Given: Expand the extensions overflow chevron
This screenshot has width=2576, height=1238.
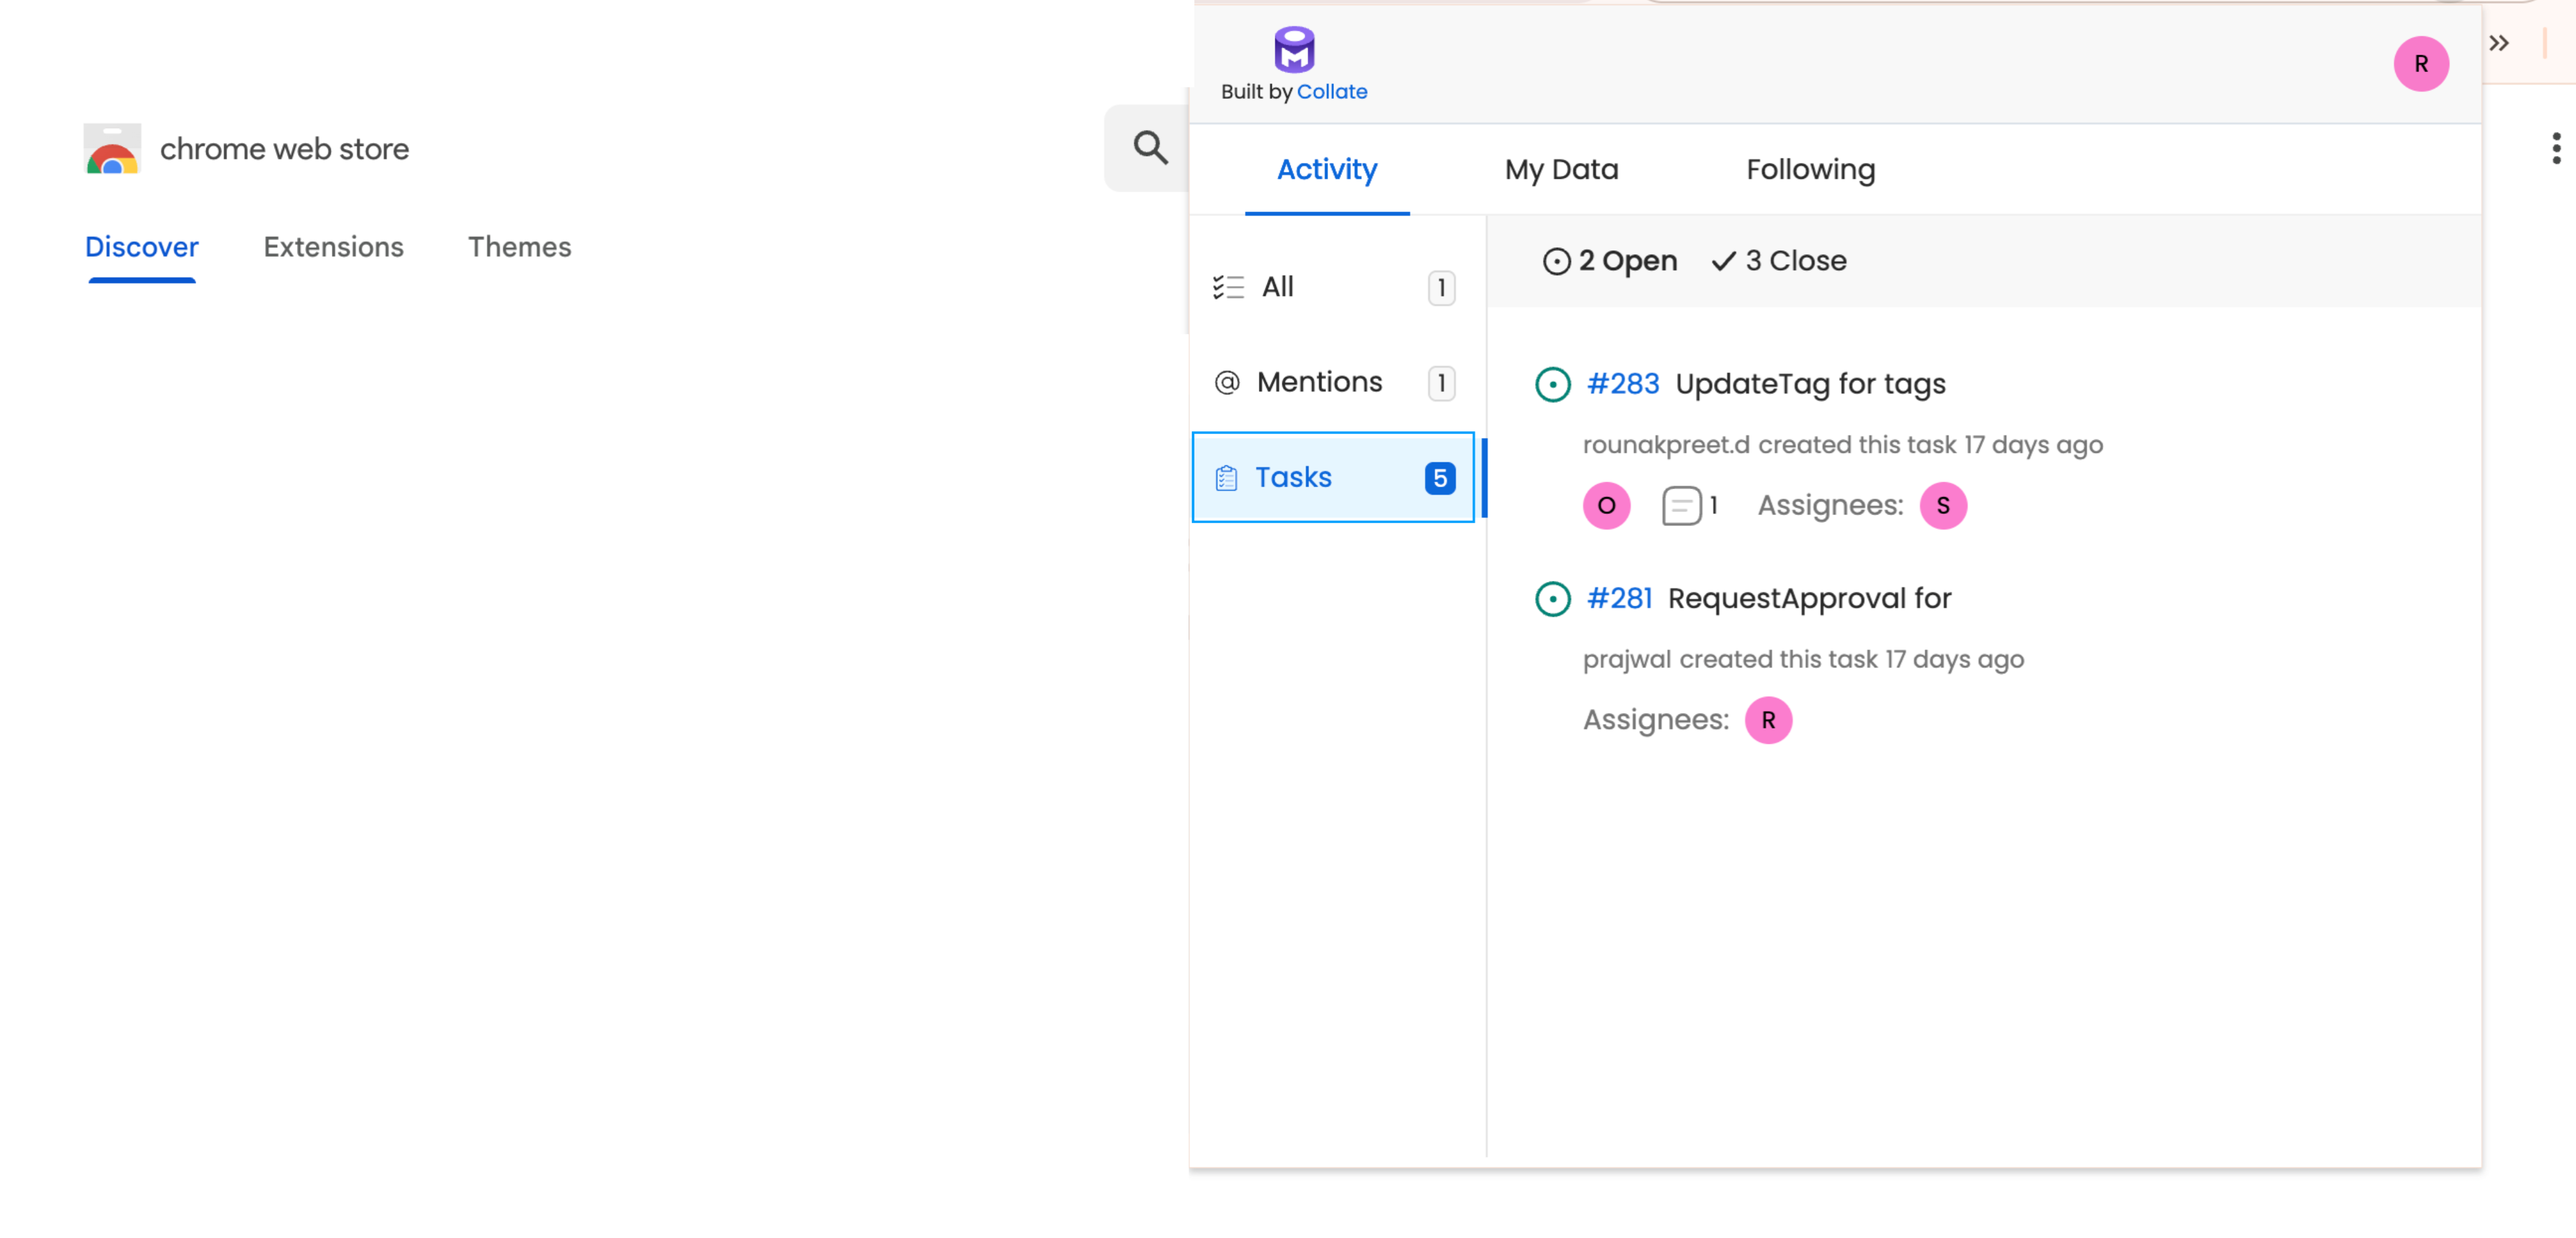Looking at the screenshot, I should click(x=2500, y=43).
